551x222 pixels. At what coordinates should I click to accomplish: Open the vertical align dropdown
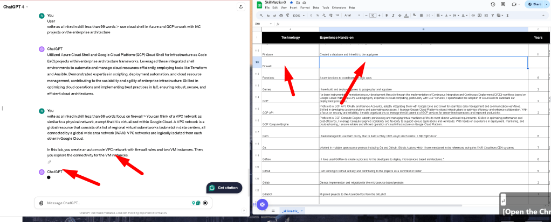coord(447,16)
